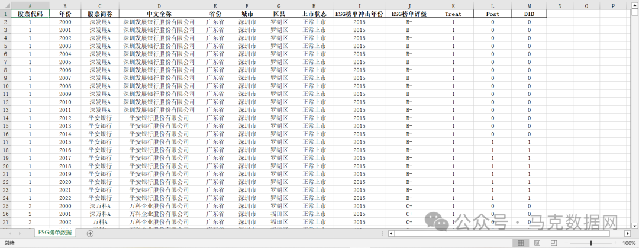
Task: Click the 100% zoom level text
Action: [628, 243]
